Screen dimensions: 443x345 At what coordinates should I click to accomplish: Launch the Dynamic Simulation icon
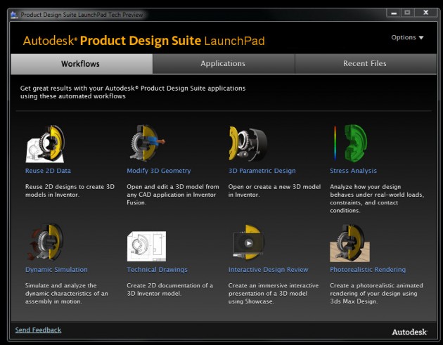[45, 244]
